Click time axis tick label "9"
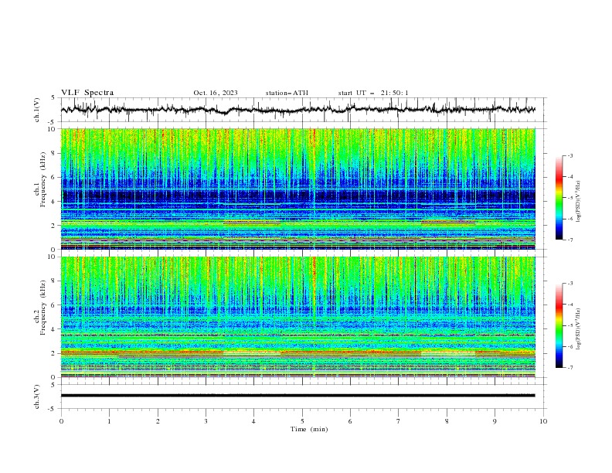612x473 pixels. (495, 421)
